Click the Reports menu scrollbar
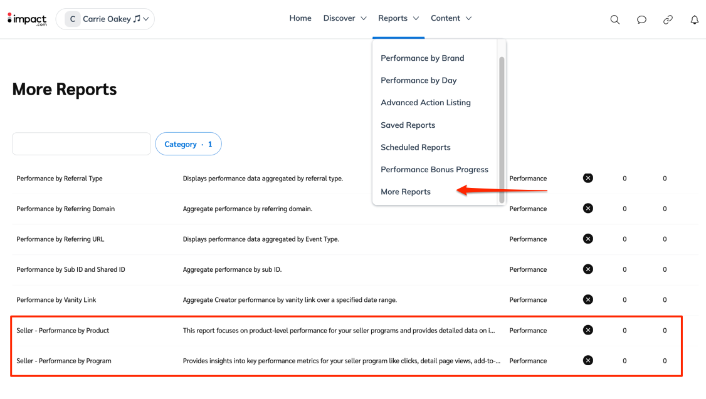This screenshot has height=399, width=706. 502,125
